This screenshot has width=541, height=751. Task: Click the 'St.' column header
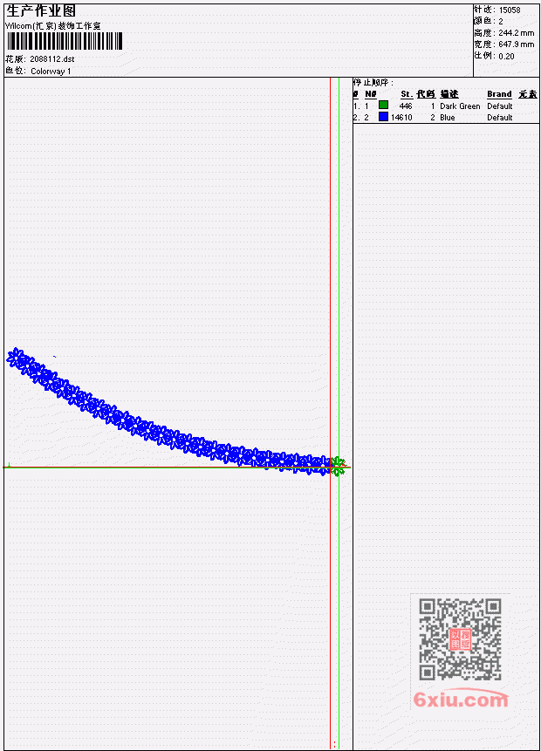407,94
